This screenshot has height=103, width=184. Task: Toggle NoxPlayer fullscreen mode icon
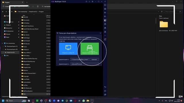click(x=105, y=5)
